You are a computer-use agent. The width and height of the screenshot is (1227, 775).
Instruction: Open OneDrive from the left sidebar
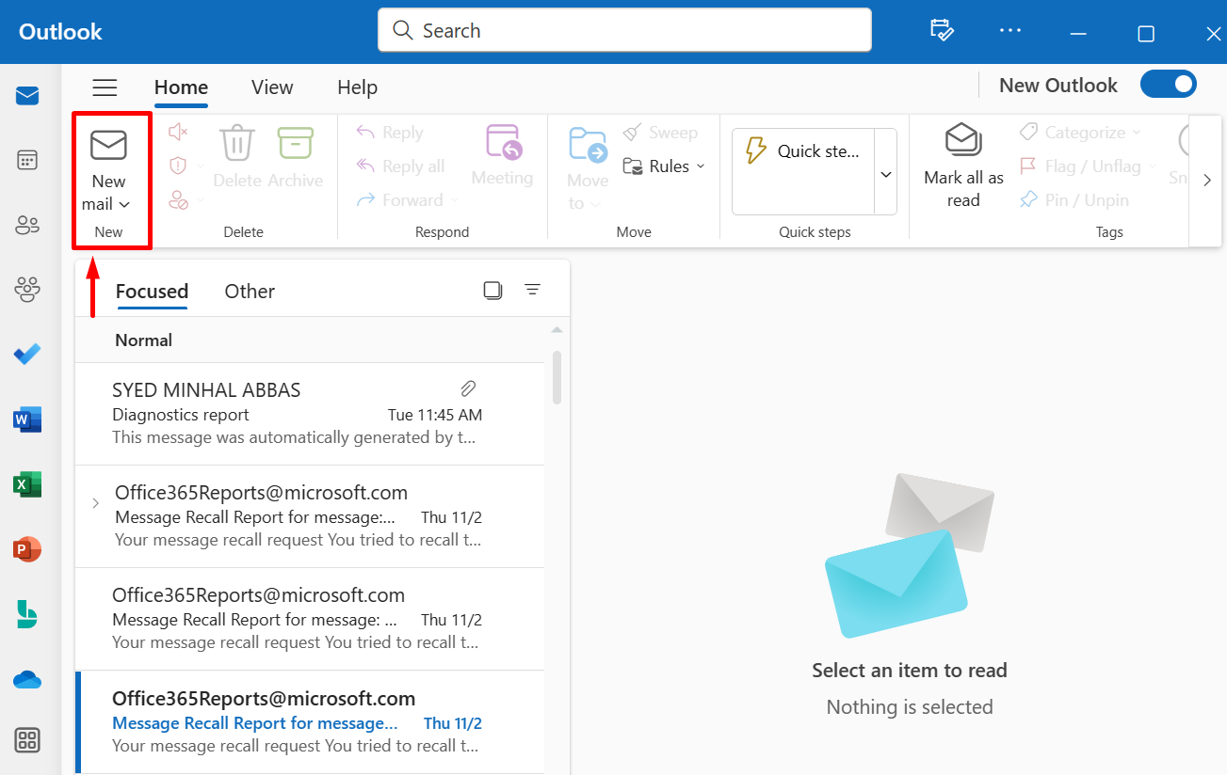[27, 679]
